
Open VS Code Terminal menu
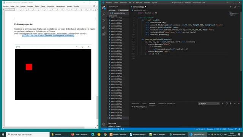(x=147, y=3)
